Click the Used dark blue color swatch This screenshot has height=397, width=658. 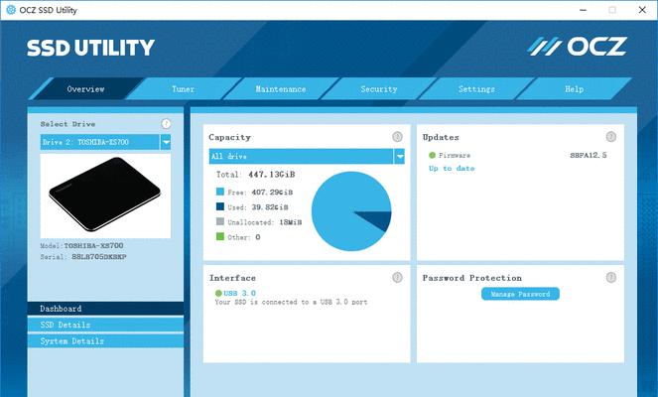tap(220, 206)
